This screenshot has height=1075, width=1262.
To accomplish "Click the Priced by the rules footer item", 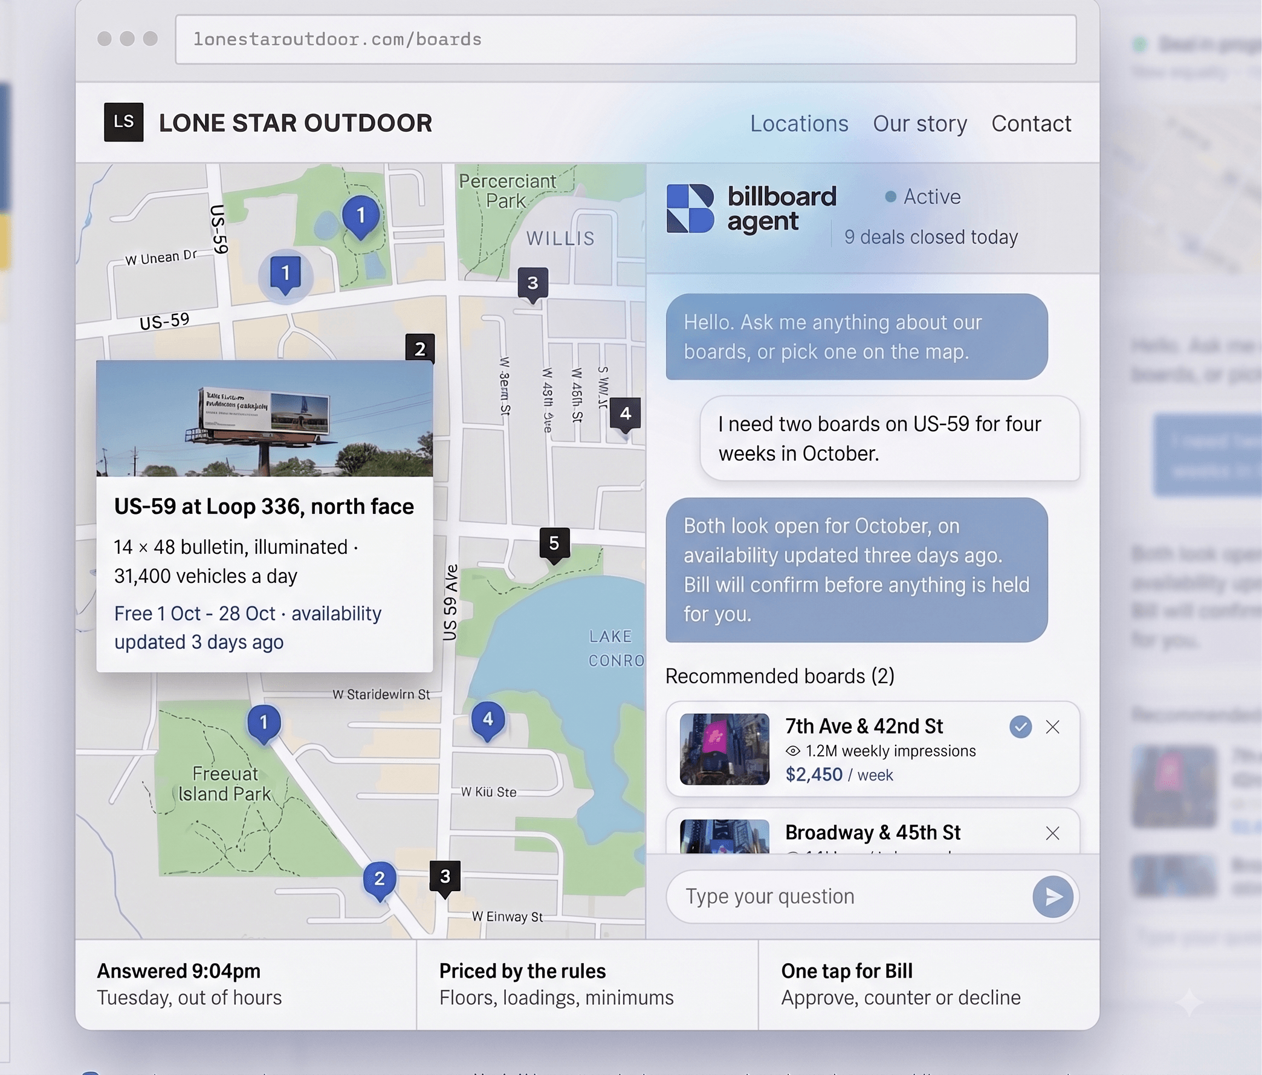I will pyautogui.click(x=587, y=984).
